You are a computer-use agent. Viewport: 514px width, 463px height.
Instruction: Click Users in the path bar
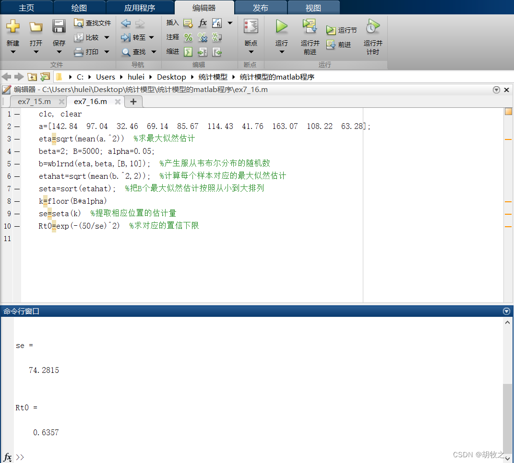click(x=106, y=77)
